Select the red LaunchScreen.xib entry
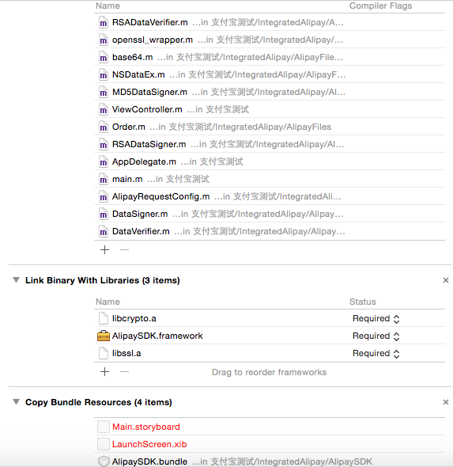This screenshot has width=453, height=467. [149, 444]
